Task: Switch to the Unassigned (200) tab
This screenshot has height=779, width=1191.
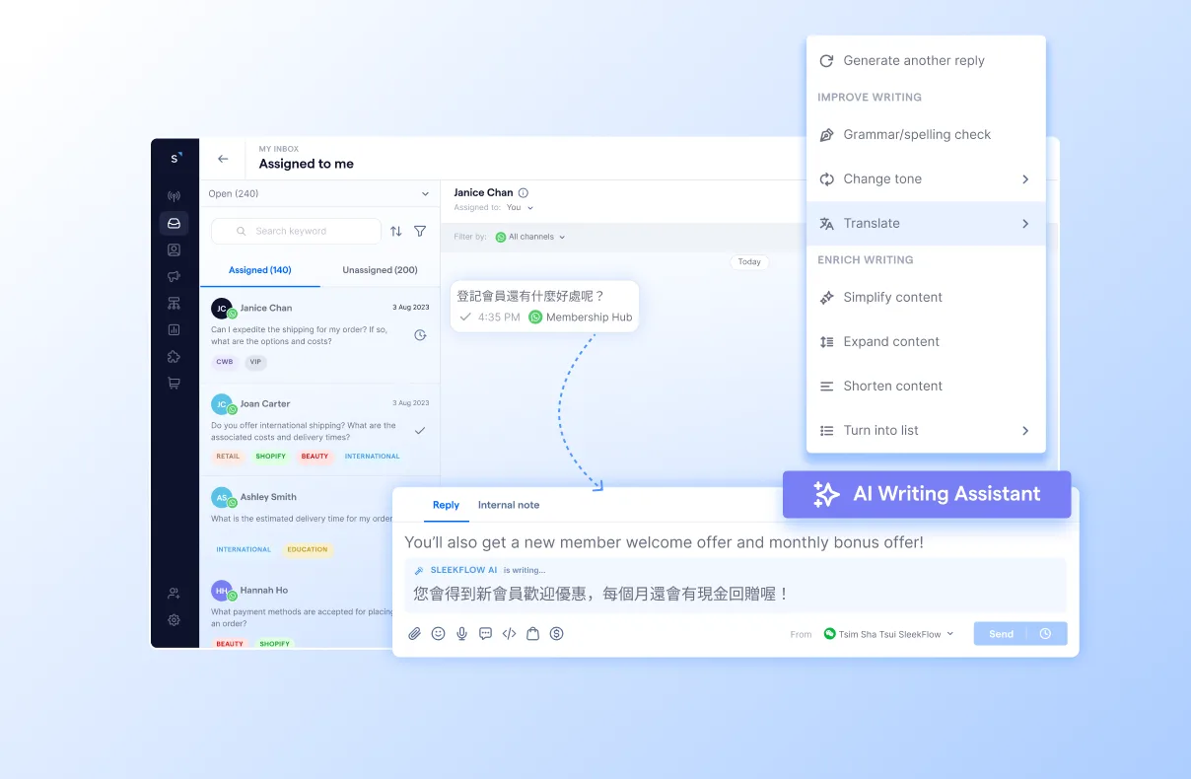Action: point(380,269)
